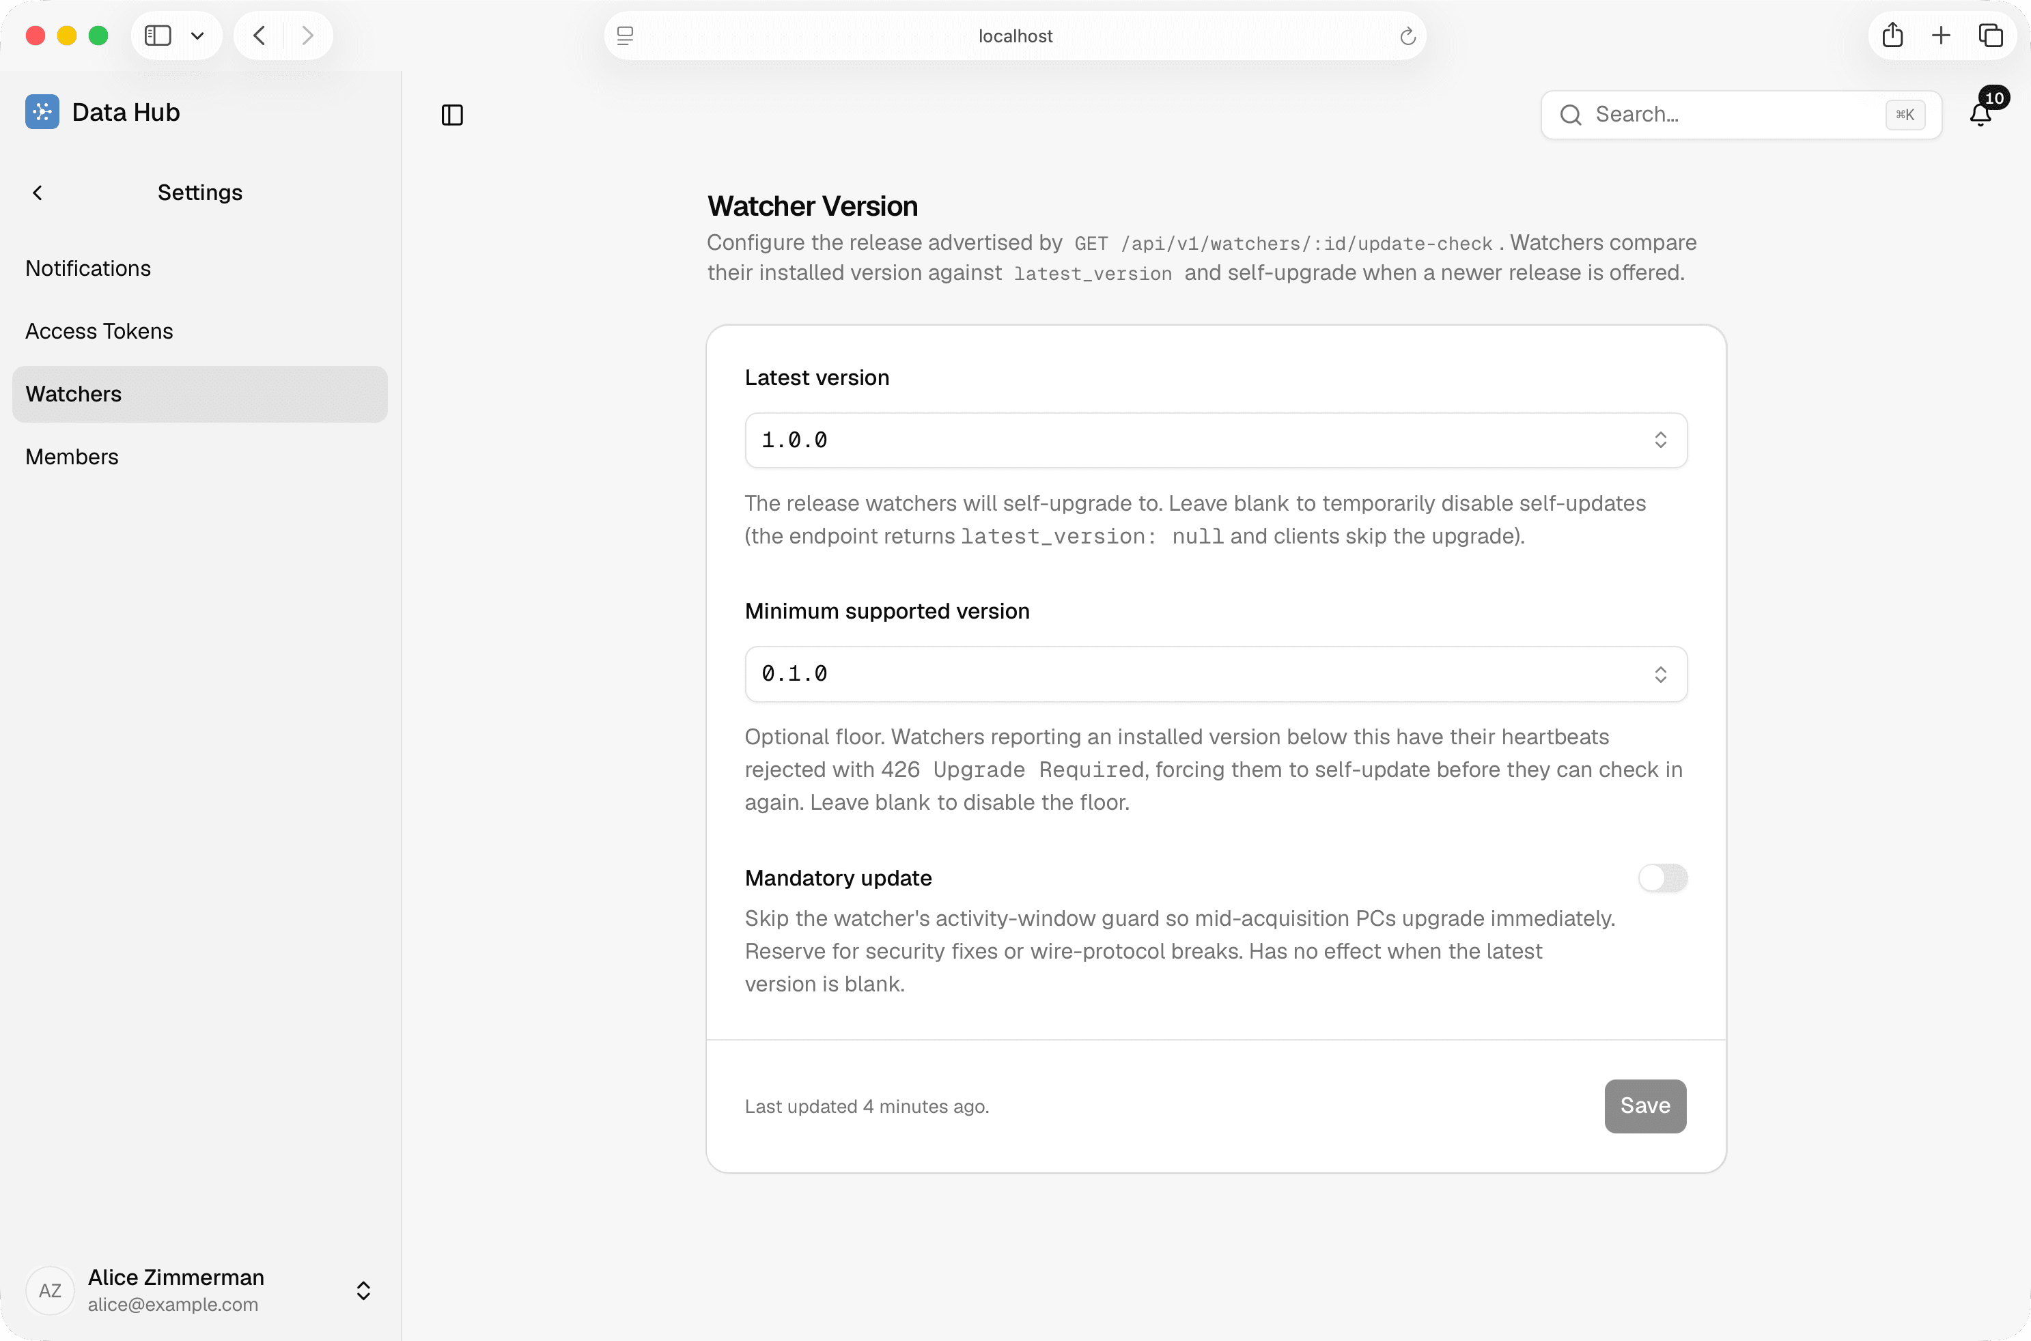Screen dimensions: 2031x1341
Task: Click the search magnifier icon
Action: [x=1571, y=115]
